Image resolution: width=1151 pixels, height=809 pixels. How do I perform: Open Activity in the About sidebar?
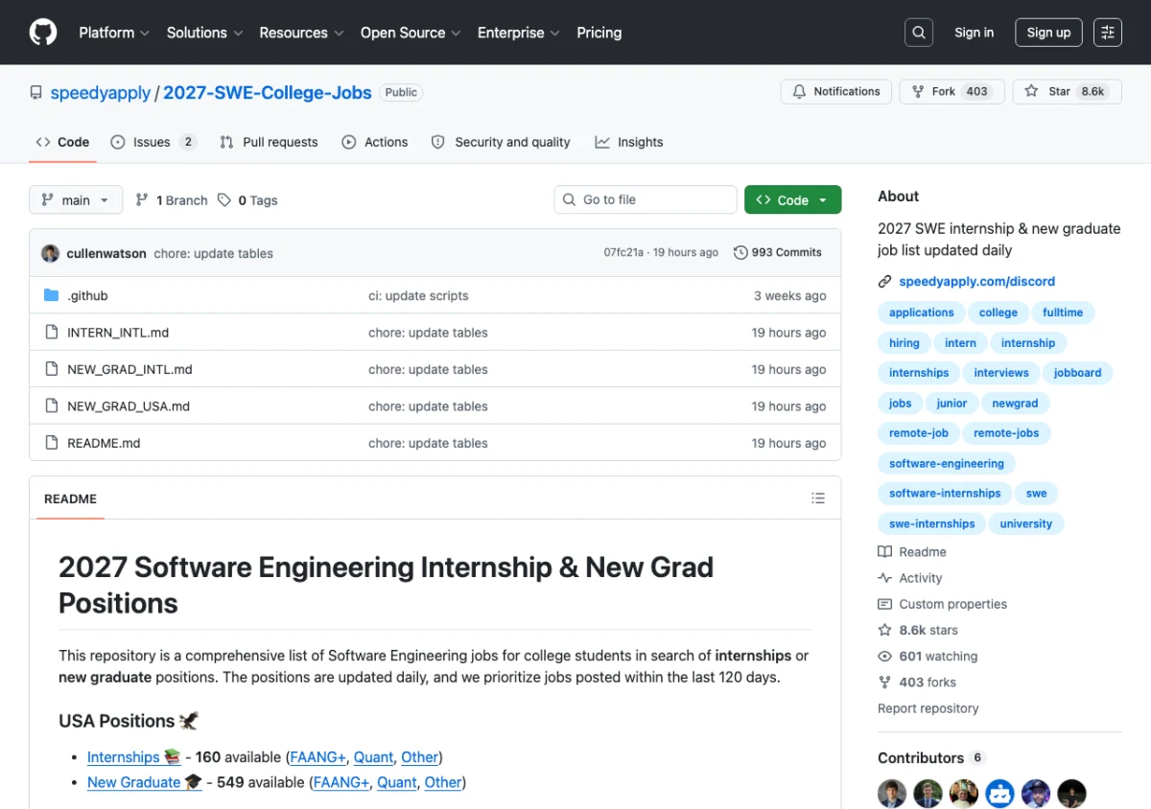click(910, 578)
